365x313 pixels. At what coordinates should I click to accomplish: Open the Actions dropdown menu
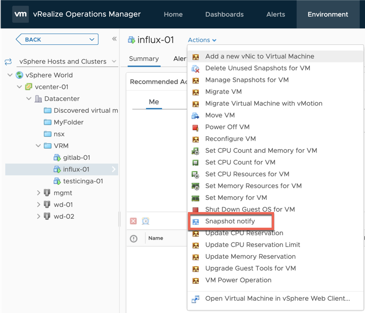coord(202,40)
